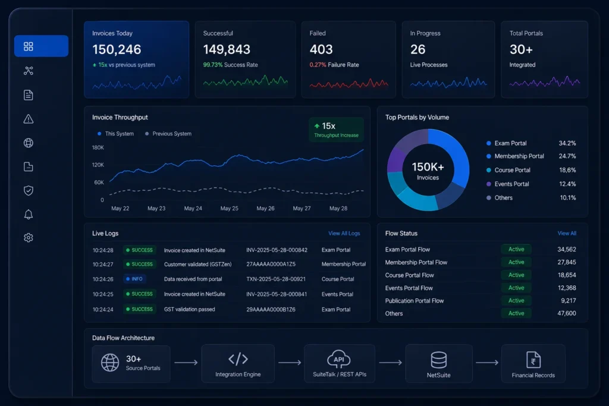Open View All Logs link
Image resolution: width=609 pixels, height=406 pixels.
[x=344, y=233]
